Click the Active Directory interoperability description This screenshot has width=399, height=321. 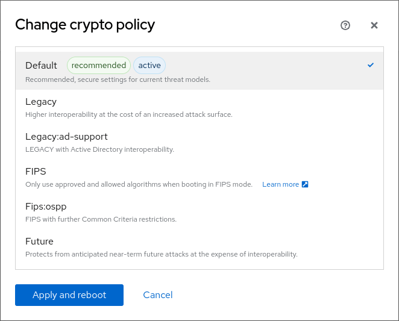click(x=99, y=149)
